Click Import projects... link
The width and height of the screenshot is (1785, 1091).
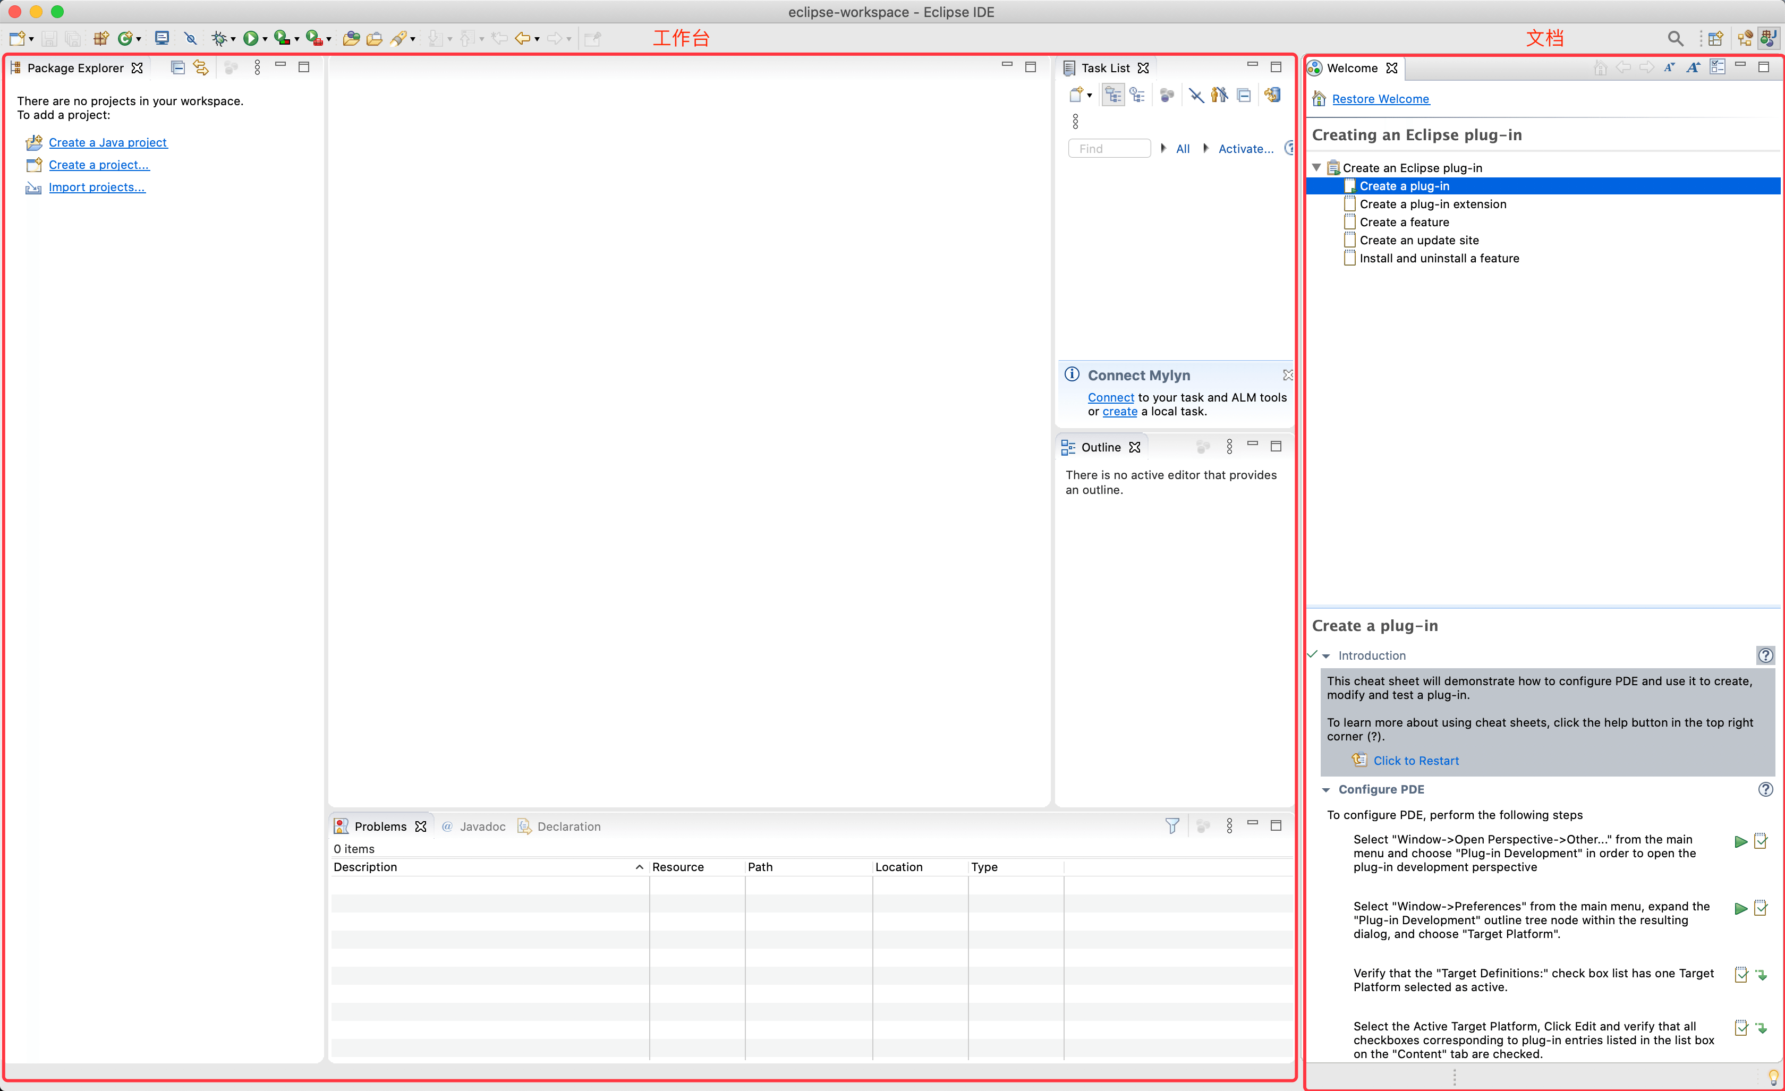[97, 187]
